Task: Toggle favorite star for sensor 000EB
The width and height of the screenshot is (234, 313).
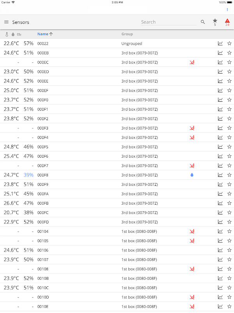Action: [x=229, y=53]
